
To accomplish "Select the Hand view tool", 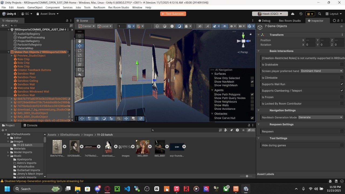I will point(80,41).
